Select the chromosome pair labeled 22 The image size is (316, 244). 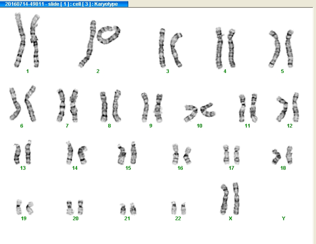click(179, 208)
